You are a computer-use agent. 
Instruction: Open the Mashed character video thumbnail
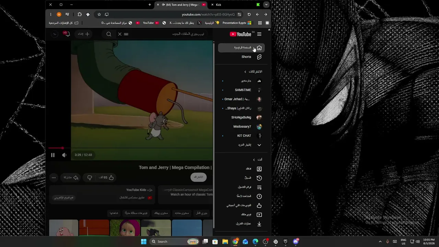(x=125, y=228)
